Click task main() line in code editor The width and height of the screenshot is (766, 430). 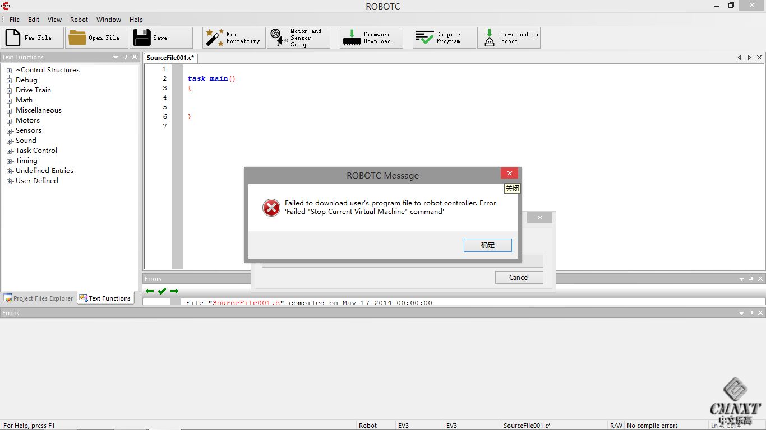[x=211, y=78]
